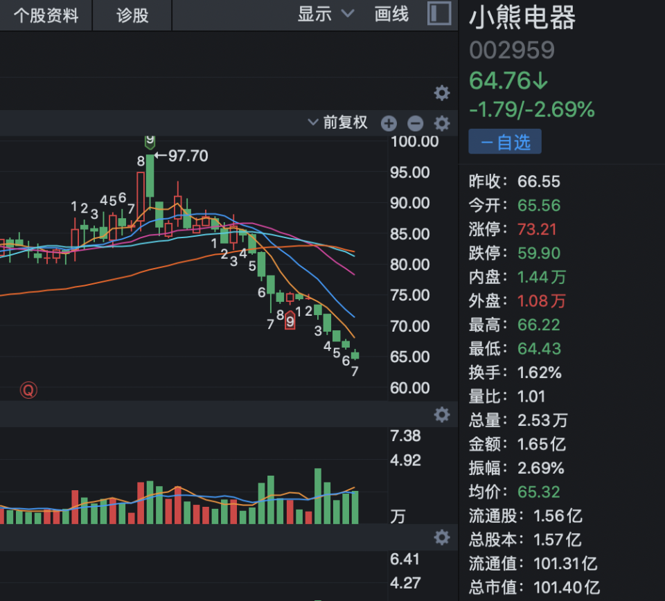Image resolution: width=665 pixels, height=601 pixels.
Task: Click the 总市值 value 101.40亿
Action: click(x=567, y=588)
